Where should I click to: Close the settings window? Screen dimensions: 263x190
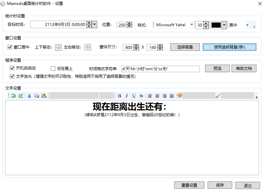coord(260,4)
